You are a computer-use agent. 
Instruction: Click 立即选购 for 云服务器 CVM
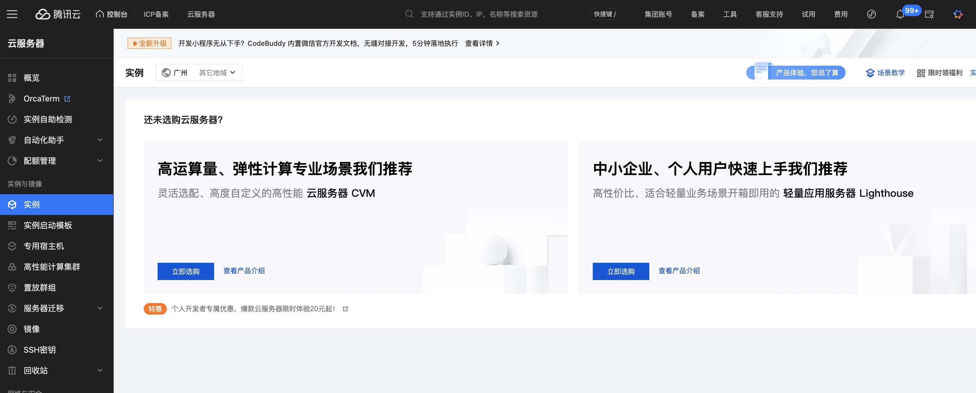click(x=186, y=272)
